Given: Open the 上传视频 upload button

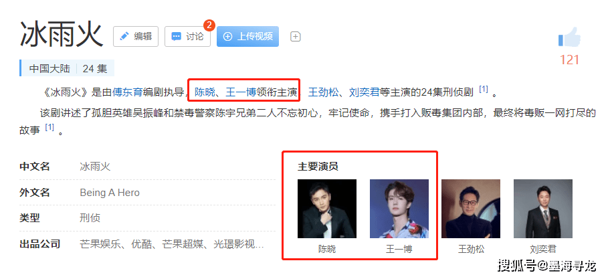Looking at the screenshot, I should click(x=247, y=36).
